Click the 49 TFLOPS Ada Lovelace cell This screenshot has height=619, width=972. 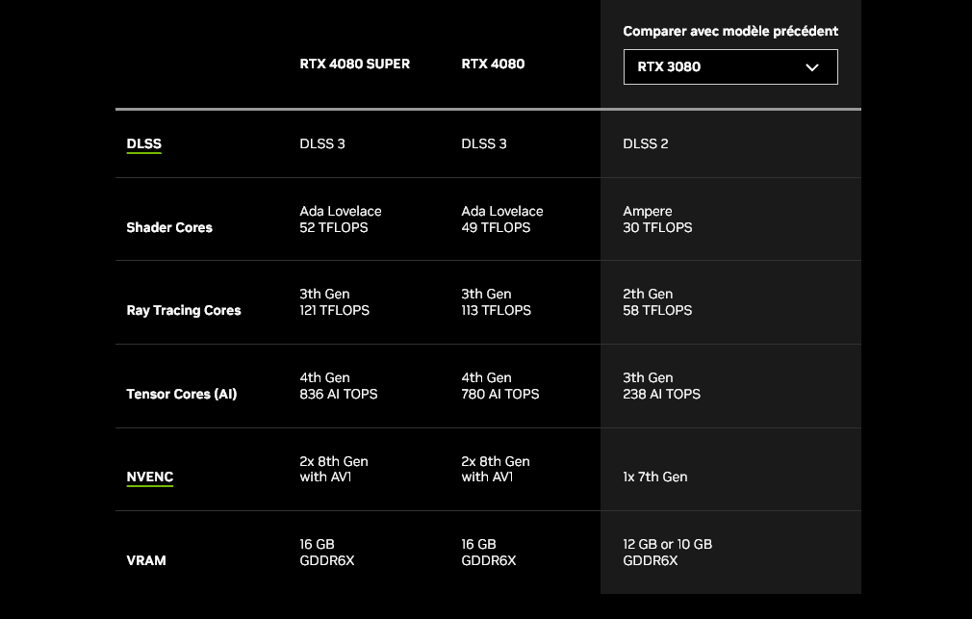(x=502, y=219)
